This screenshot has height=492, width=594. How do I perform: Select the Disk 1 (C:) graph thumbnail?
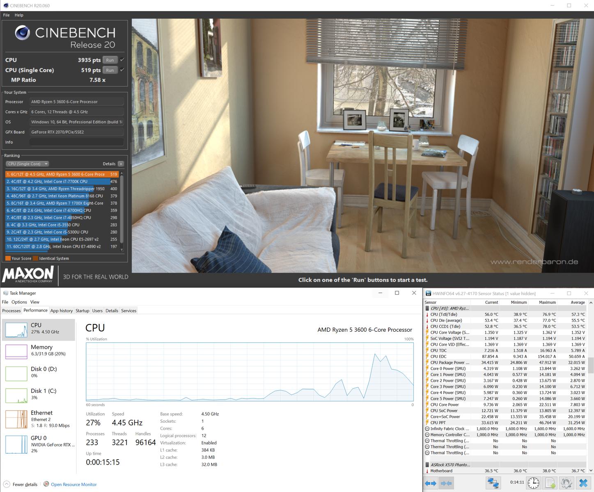16,395
